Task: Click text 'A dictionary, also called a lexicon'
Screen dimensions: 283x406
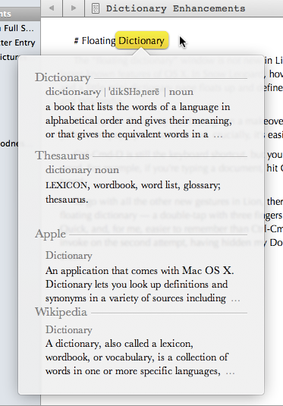Action: (x=119, y=344)
